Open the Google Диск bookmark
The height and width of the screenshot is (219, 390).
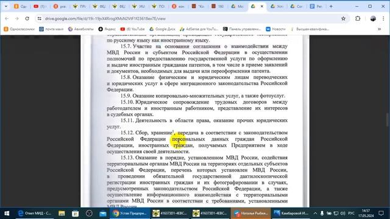pyautogui.click(x=162, y=29)
